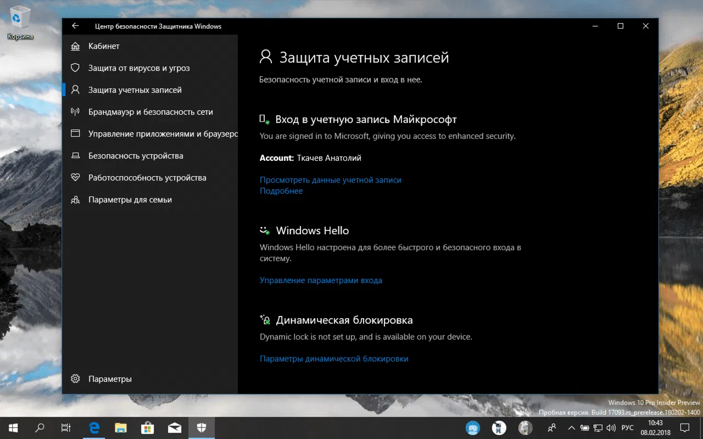Open taskbar search with the magnifier icon
Image resolution: width=703 pixels, height=439 pixels.
(x=40, y=427)
